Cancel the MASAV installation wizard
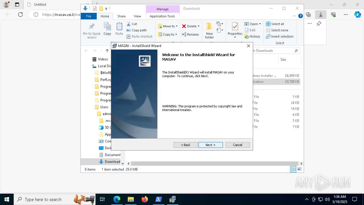This screenshot has width=364, height=205. (x=237, y=145)
